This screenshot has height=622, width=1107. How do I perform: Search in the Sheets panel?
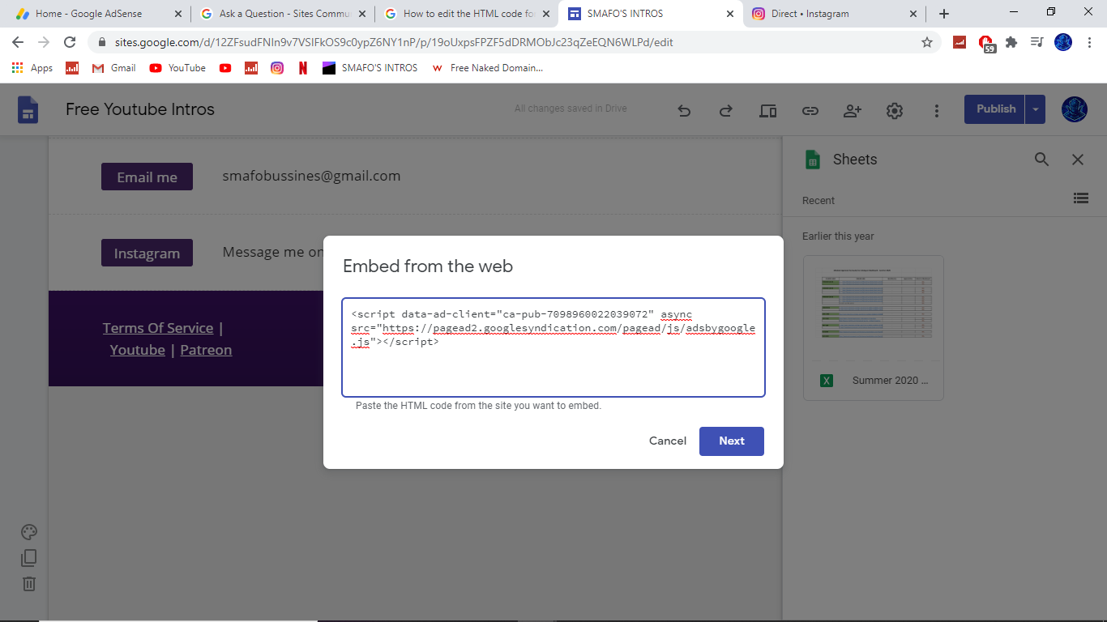[x=1042, y=160]
